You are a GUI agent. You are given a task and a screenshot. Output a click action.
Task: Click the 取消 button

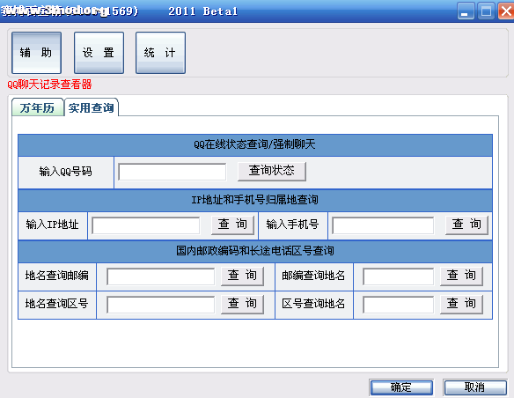click(475, 387)
